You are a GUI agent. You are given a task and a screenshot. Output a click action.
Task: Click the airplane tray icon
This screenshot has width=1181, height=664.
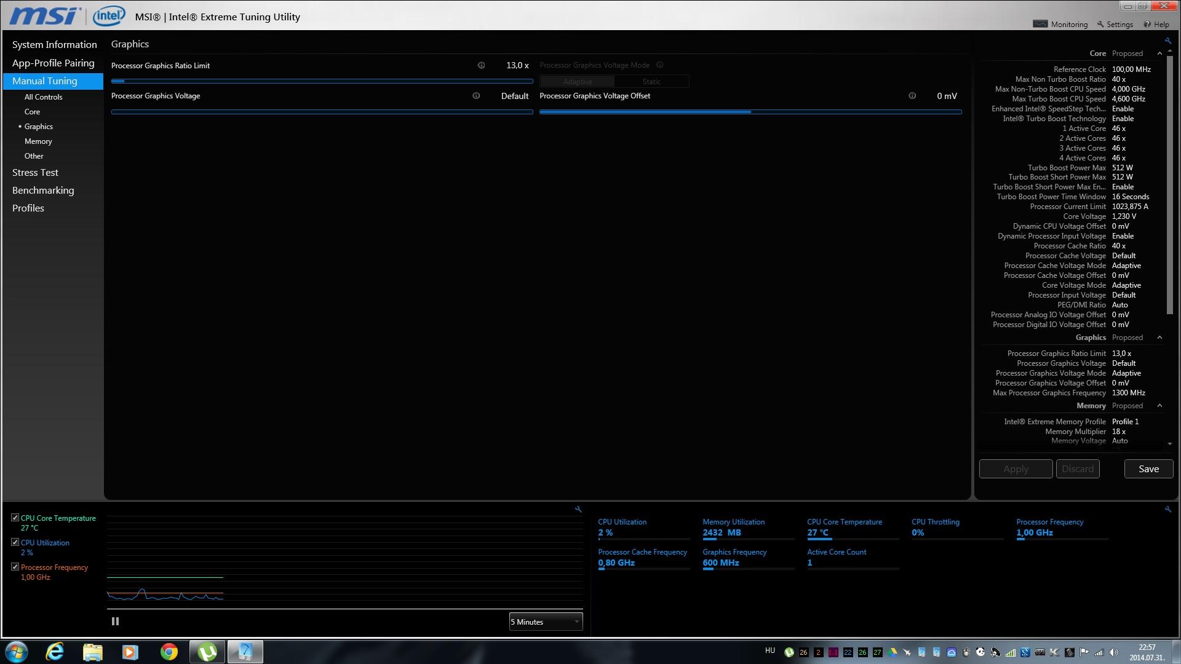click(907, 652)
